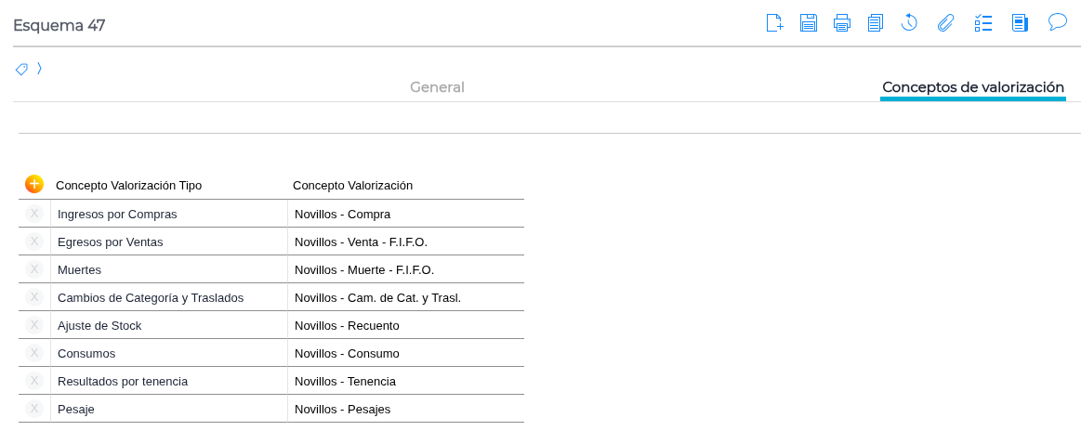The height and width of the screenshot is (444, 1081).
Task: Switch to the General tab
Action: coord(437,87)
